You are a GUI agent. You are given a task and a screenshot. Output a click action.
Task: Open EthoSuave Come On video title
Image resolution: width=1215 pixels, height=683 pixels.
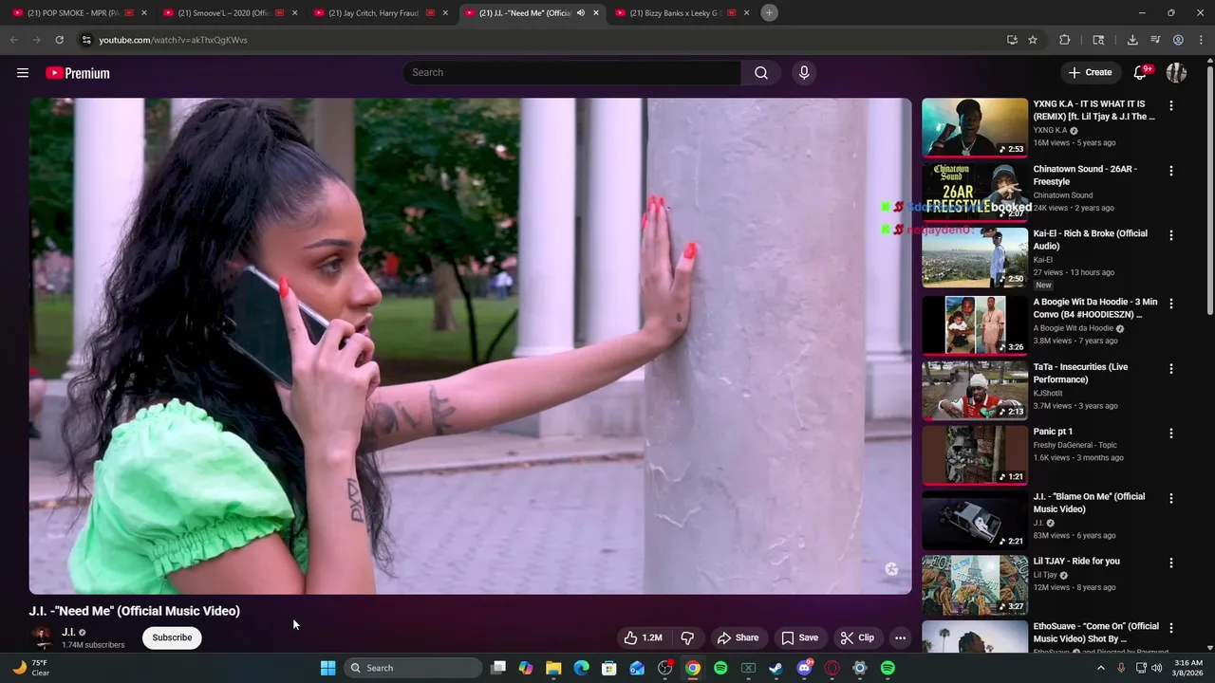[1096, 633]
